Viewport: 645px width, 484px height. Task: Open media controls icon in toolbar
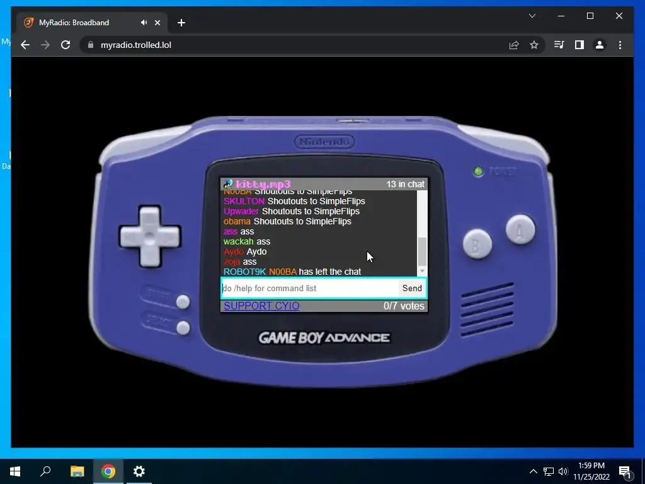pos(559,45)
